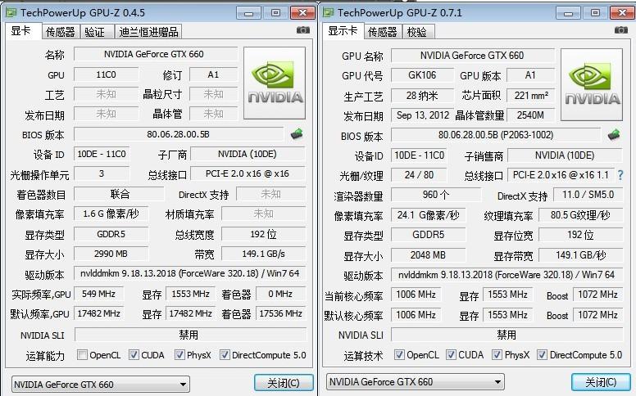Click camera screenshot icon in GPU-Z 0.7.1 window

(620, 30)
